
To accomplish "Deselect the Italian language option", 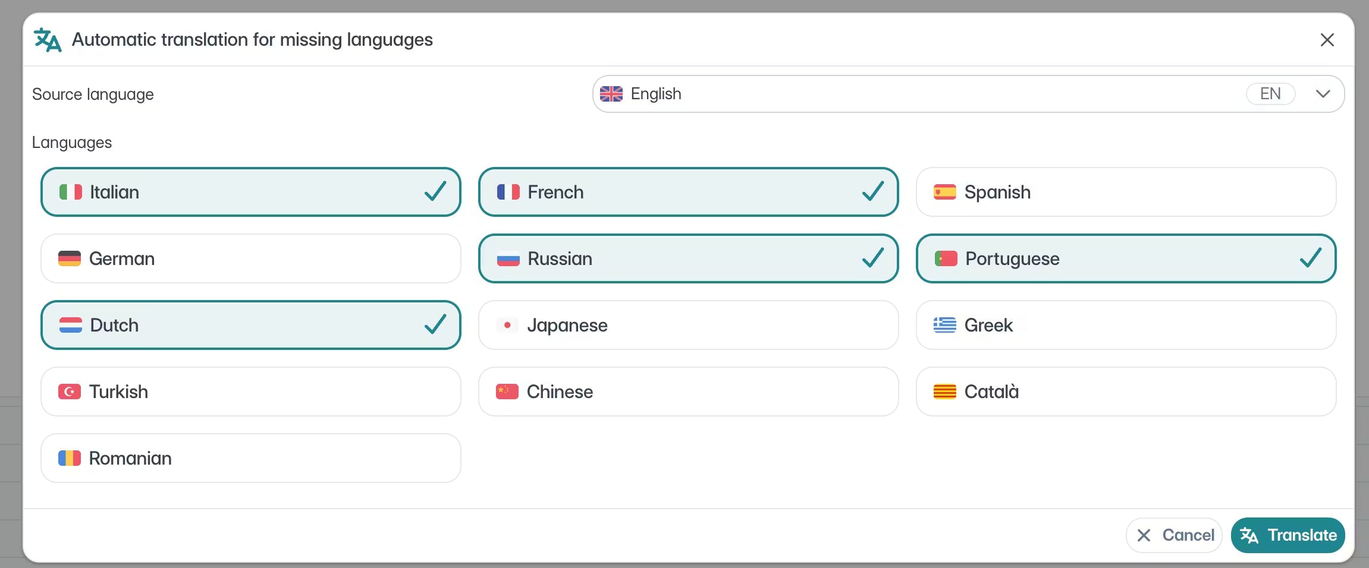I will click(x=250, y=192).
